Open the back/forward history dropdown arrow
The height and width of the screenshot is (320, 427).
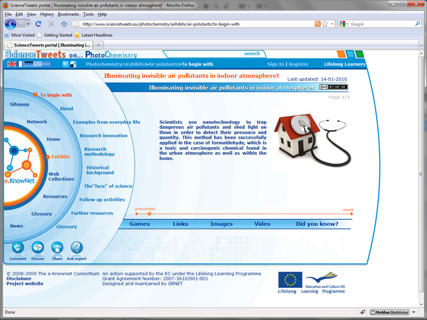[28, 24]
